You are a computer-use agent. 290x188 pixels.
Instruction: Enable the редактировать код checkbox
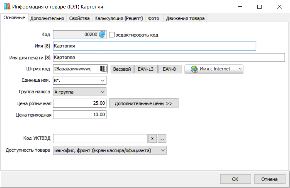pos(112,35)
